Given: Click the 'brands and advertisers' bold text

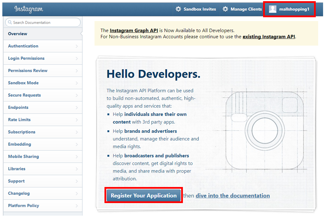Looking at the screenshot, I should (150, 131).
